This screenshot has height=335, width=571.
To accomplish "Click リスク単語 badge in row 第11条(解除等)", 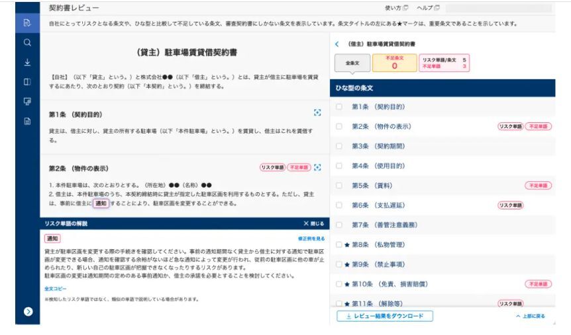I will click(x=511, y=303).
